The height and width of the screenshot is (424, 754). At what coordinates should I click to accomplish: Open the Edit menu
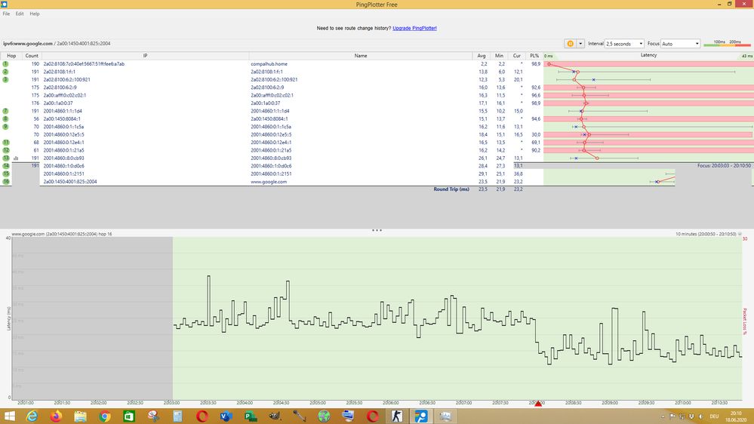click(19, 14)
